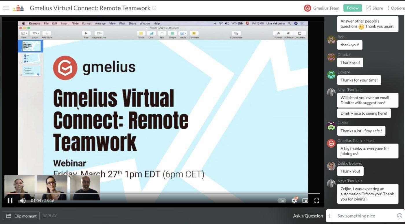The width and height of the screenshot is (405, 224).
Task: Click the Wi-Fi icon in the macOS menu bar
Action: (221, 23)
